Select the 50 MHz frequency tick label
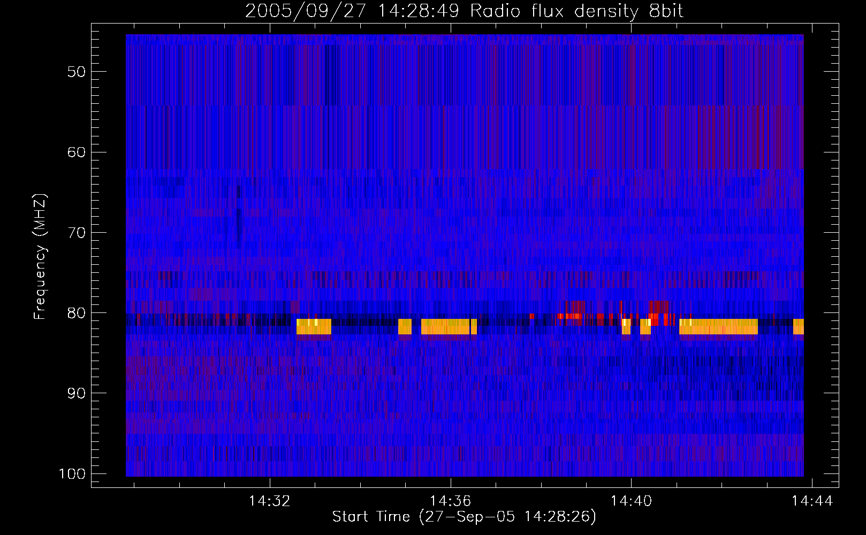Screen dimensions: 866x535 point(77,72)
